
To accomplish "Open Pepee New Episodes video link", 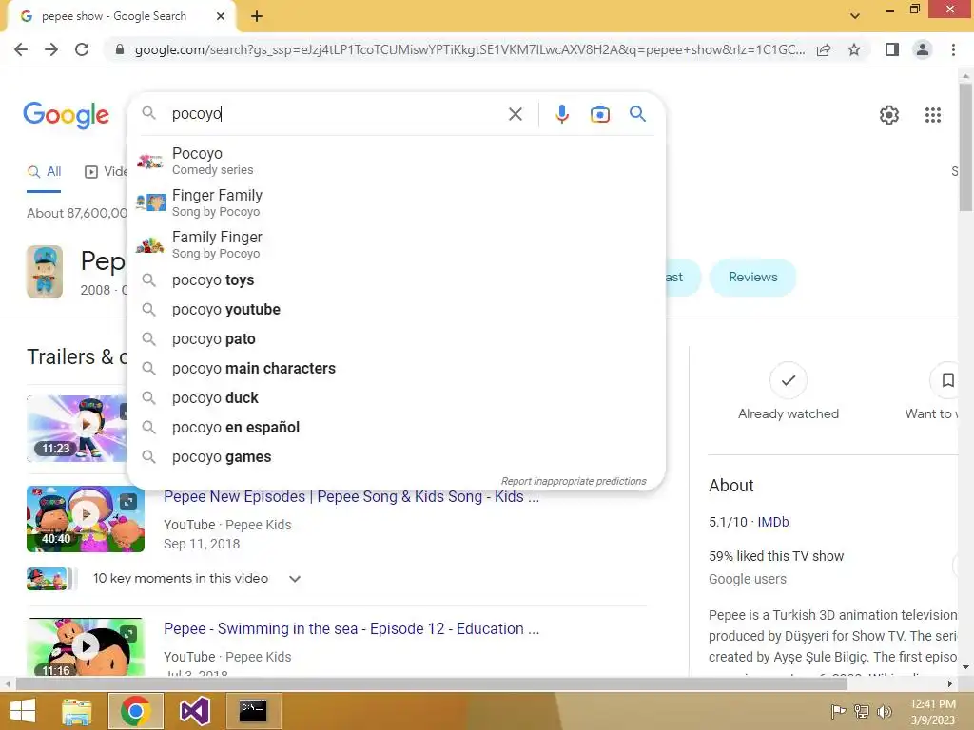I will coord(351,496).
